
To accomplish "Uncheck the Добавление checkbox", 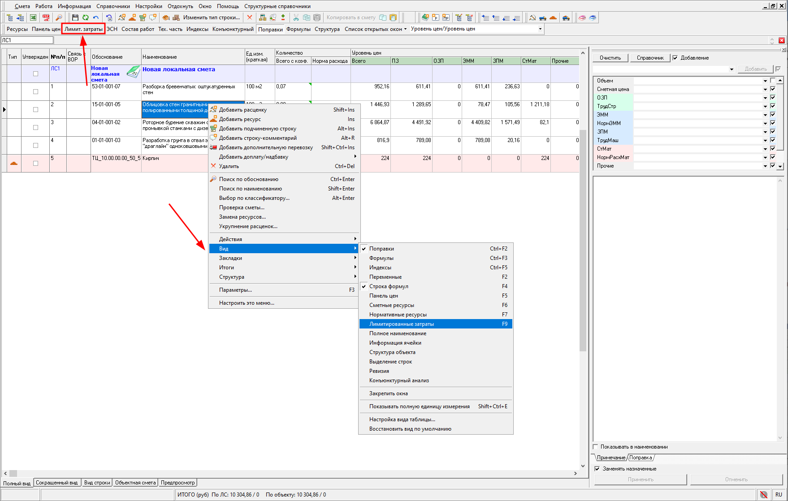I will pyautogui.click(x=675, y=58).
